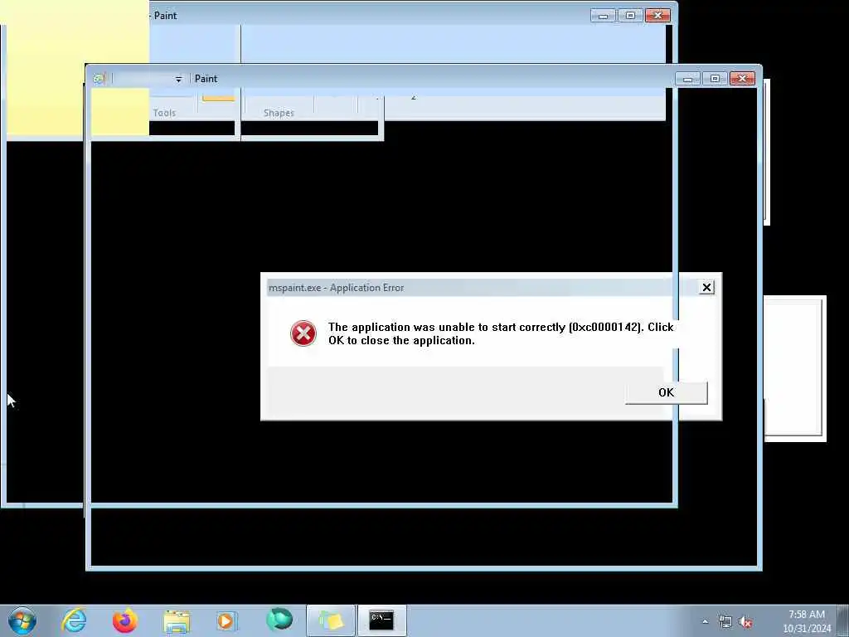Click the muted volume tray icon

point(745,622)
